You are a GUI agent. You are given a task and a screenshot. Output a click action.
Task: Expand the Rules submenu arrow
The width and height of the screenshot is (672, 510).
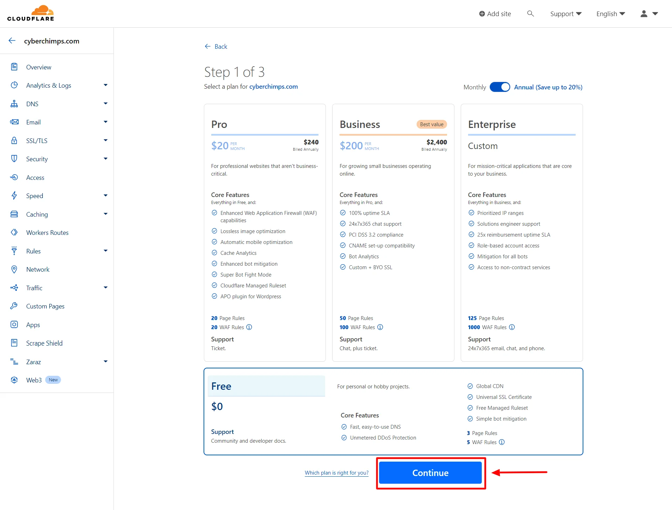[105, 251]
